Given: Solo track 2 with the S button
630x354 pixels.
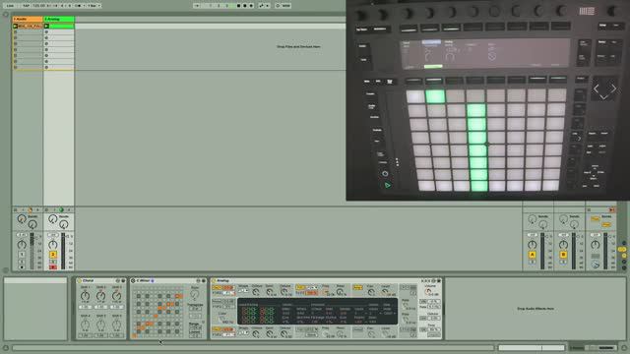Looking at the screenshot, I should pyautogui.click(x=52, y=262).
